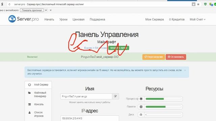The image size is (216, 121).
Task: Click Диск drive icon
Action: pyautogui.click(x=141, y=115)
